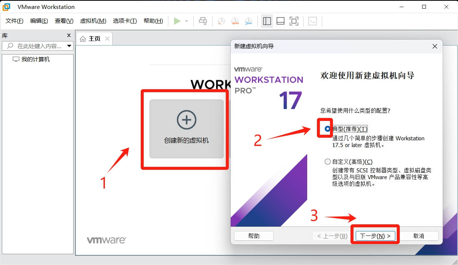Toggle the library sidebar view icon

click(267, 21)
